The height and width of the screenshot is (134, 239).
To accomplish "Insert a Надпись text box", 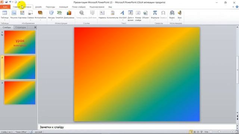I will pyautogui.click(x=102, y=15).
